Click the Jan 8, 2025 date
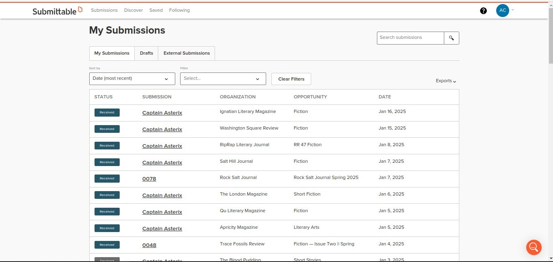553x262 pixels. click(x=391, y=145)
